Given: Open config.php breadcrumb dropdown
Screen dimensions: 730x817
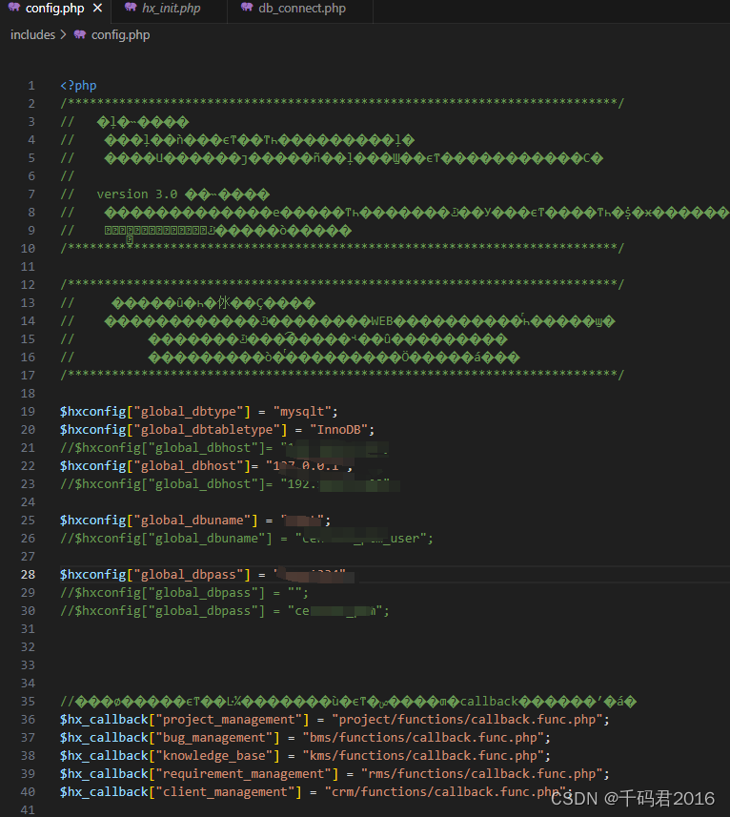Looking at the screenshot, I should [x=120, y=34].
